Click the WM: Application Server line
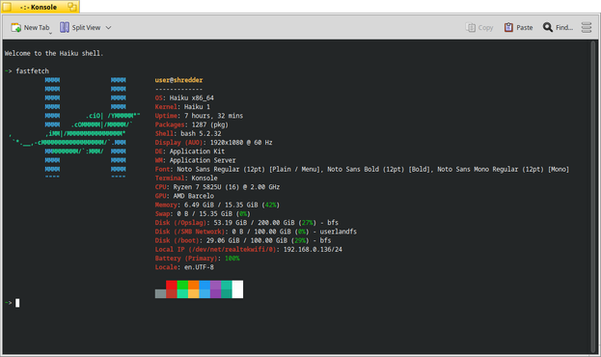This screenshot has width=601, height=357. 195,160
